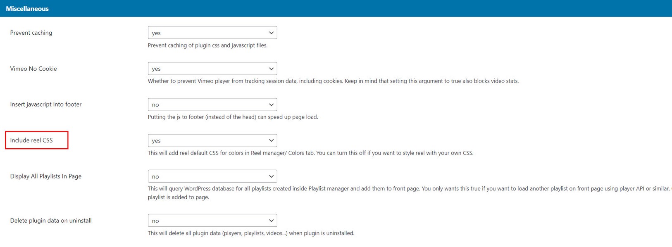
Task: Open the Vimeo No Cookie dropdown
Action: click(212, 69)
